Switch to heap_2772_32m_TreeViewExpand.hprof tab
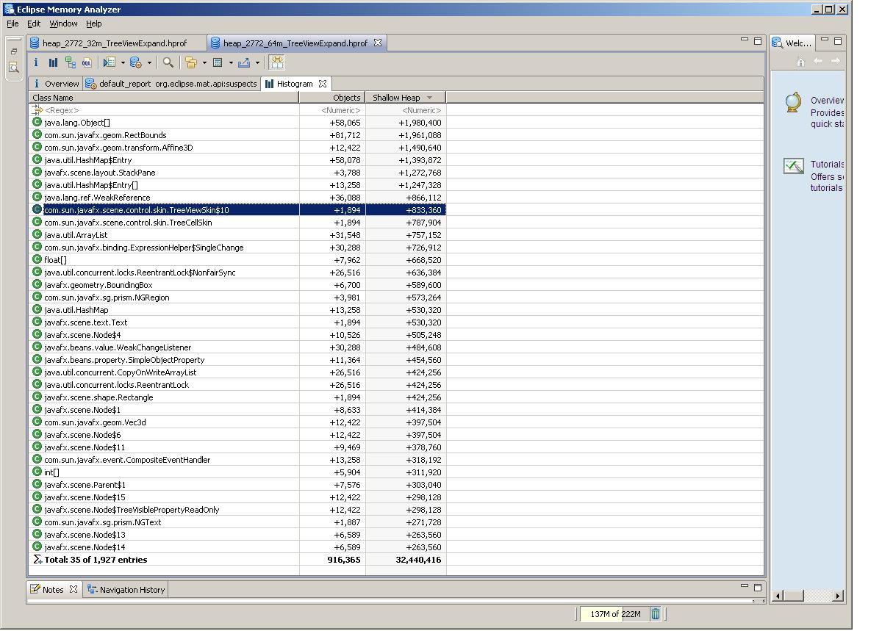This screenshot has width=882, height=631. (115, 43)
